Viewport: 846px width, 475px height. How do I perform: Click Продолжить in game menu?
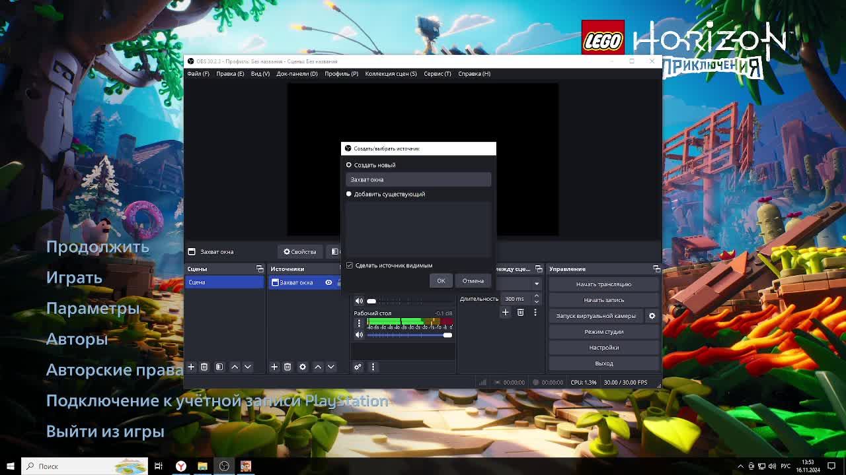(98, 247)
